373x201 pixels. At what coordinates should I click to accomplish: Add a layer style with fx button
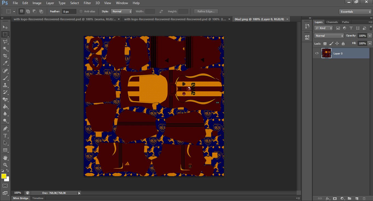[327, 198]
